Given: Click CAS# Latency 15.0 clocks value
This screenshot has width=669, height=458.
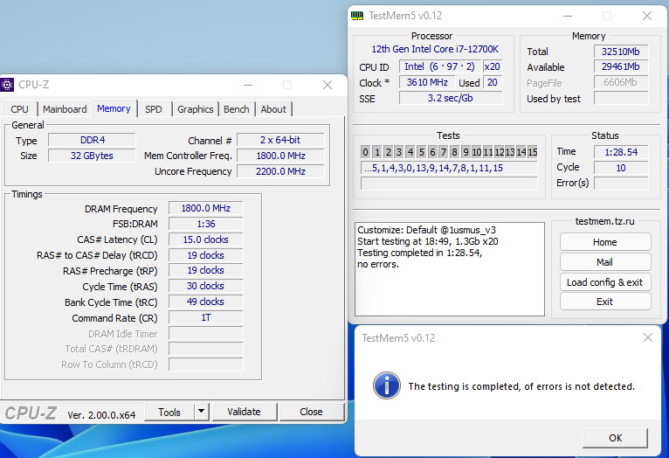Looking at the screenshot, I should tap(205, 239).
